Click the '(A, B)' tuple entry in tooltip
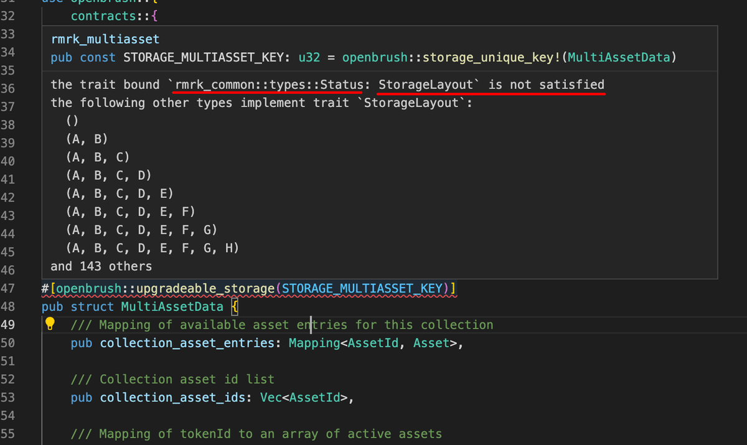 pos(87,139)
